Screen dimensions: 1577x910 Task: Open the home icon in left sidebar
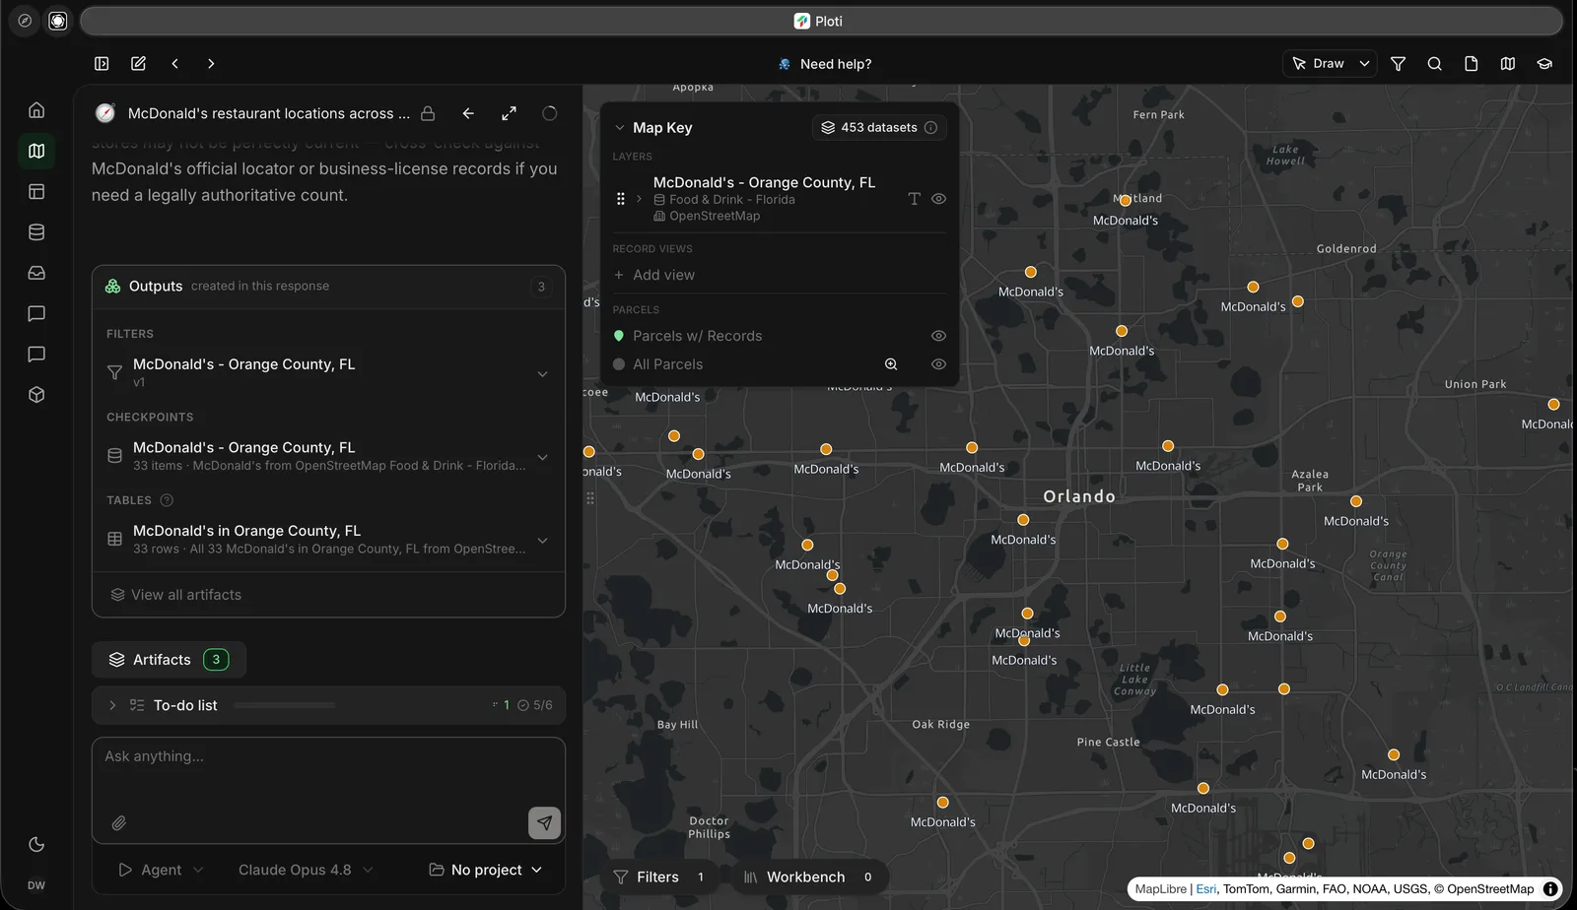(x=36, y=110)
